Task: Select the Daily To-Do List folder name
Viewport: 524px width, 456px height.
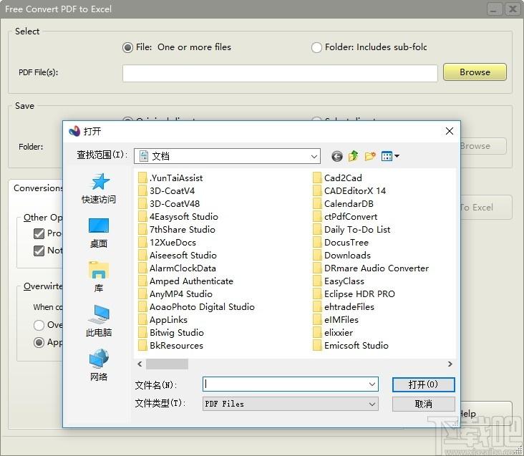Action: click(357, 230)
